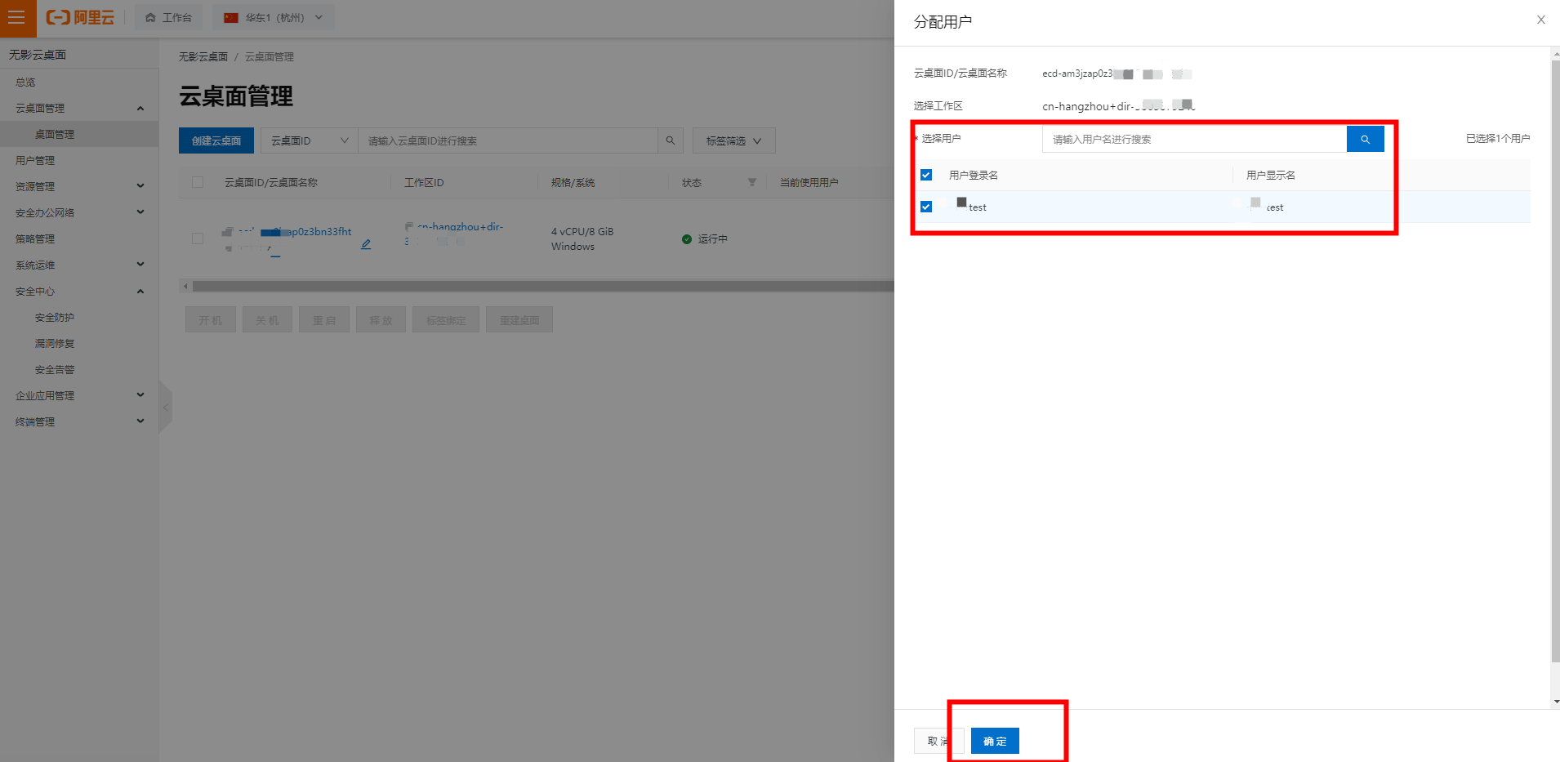Expand the 安全办公网络 sidebar group
This screenshot has width=1560, height=762.
(x=79, y=212)
